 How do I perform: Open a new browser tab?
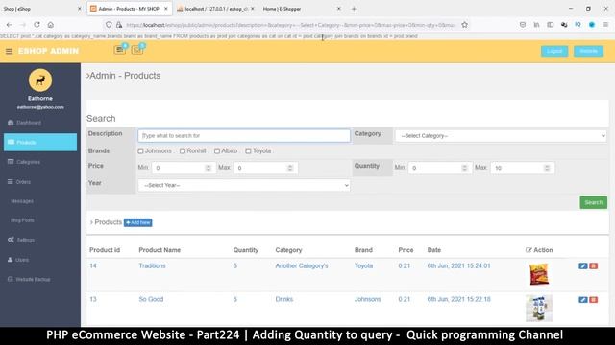(354, 9)
